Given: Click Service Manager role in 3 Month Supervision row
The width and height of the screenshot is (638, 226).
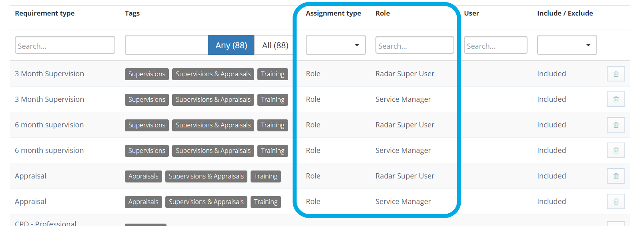Looking at the screenshot, I should coord(403,99).
